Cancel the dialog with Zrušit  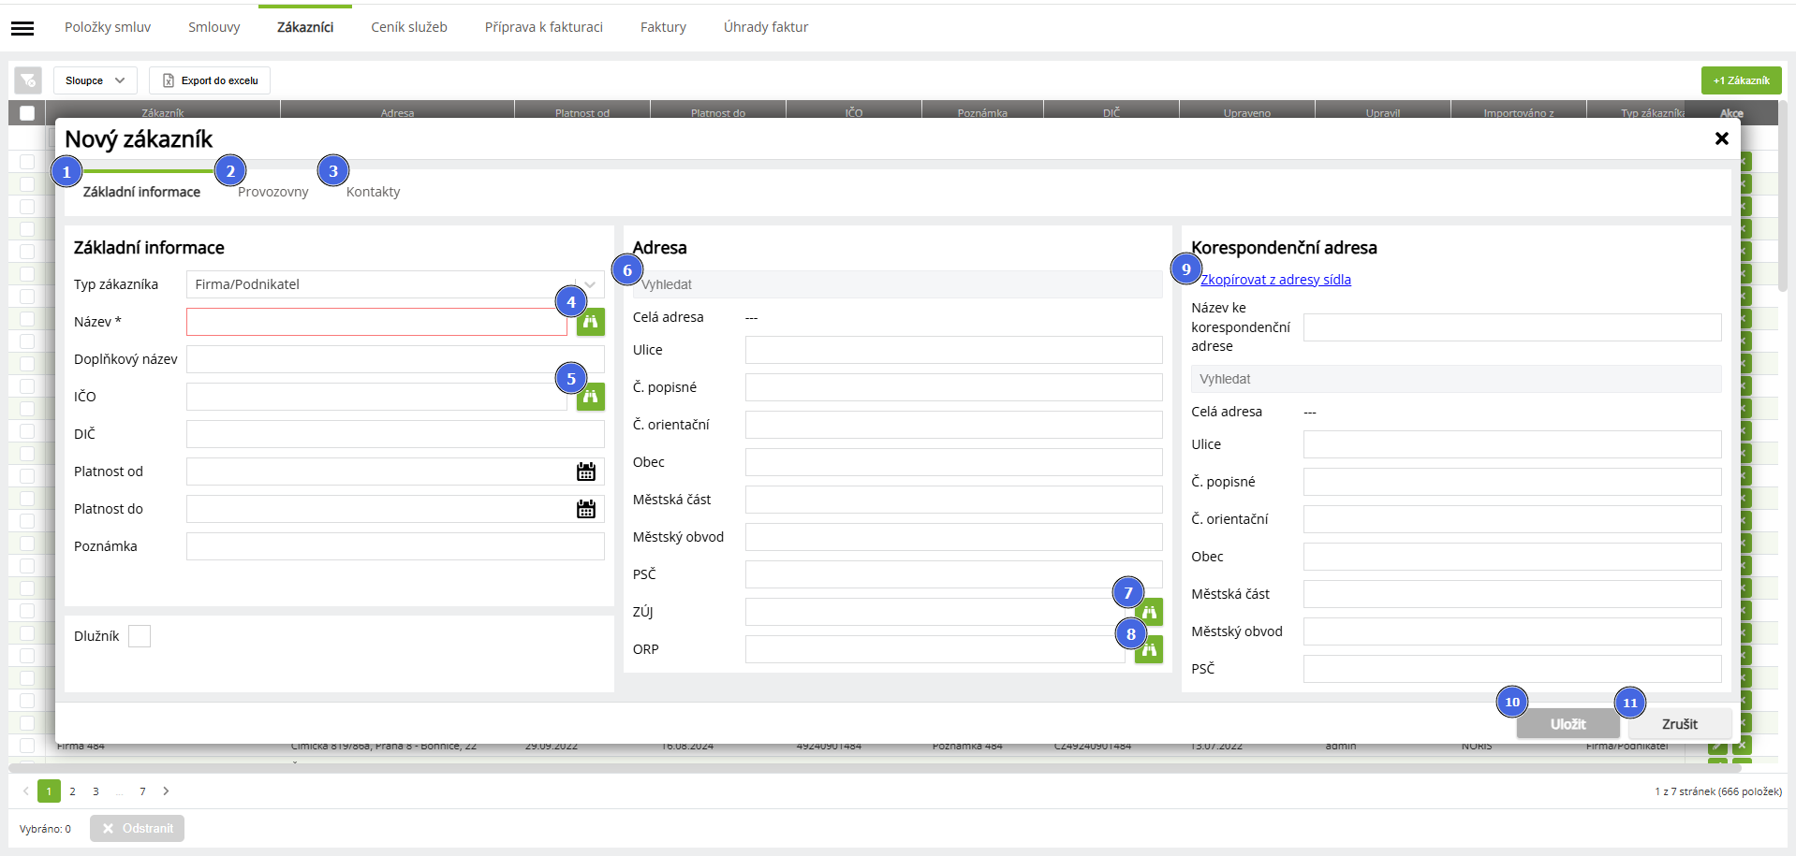point(1680,724)
